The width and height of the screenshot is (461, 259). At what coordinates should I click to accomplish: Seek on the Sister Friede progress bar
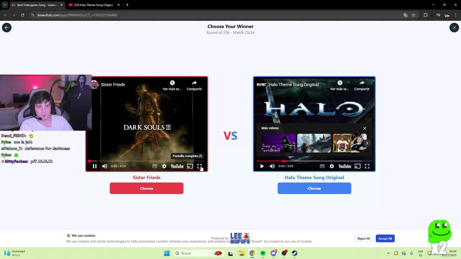tap(147, 161)
